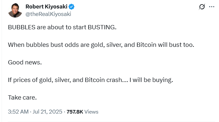Click the Take care line
The height and width of the screenshot is (122, 219).
22,97
